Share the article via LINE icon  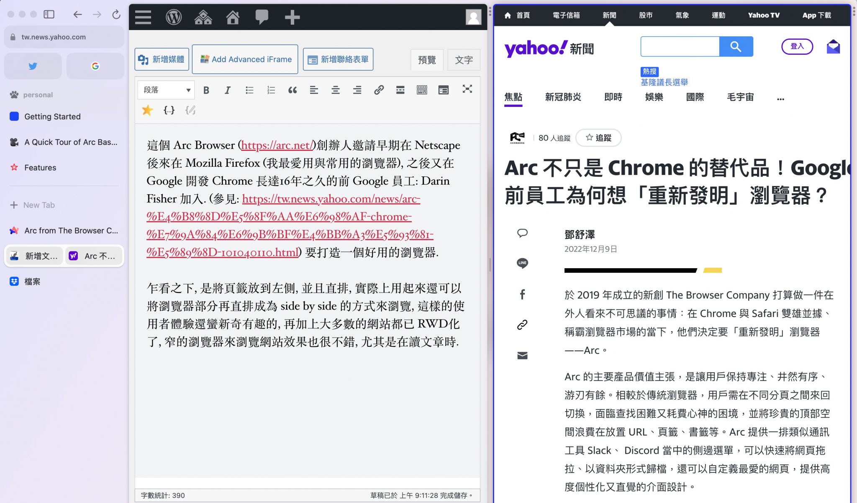click(x=522, y=263)
